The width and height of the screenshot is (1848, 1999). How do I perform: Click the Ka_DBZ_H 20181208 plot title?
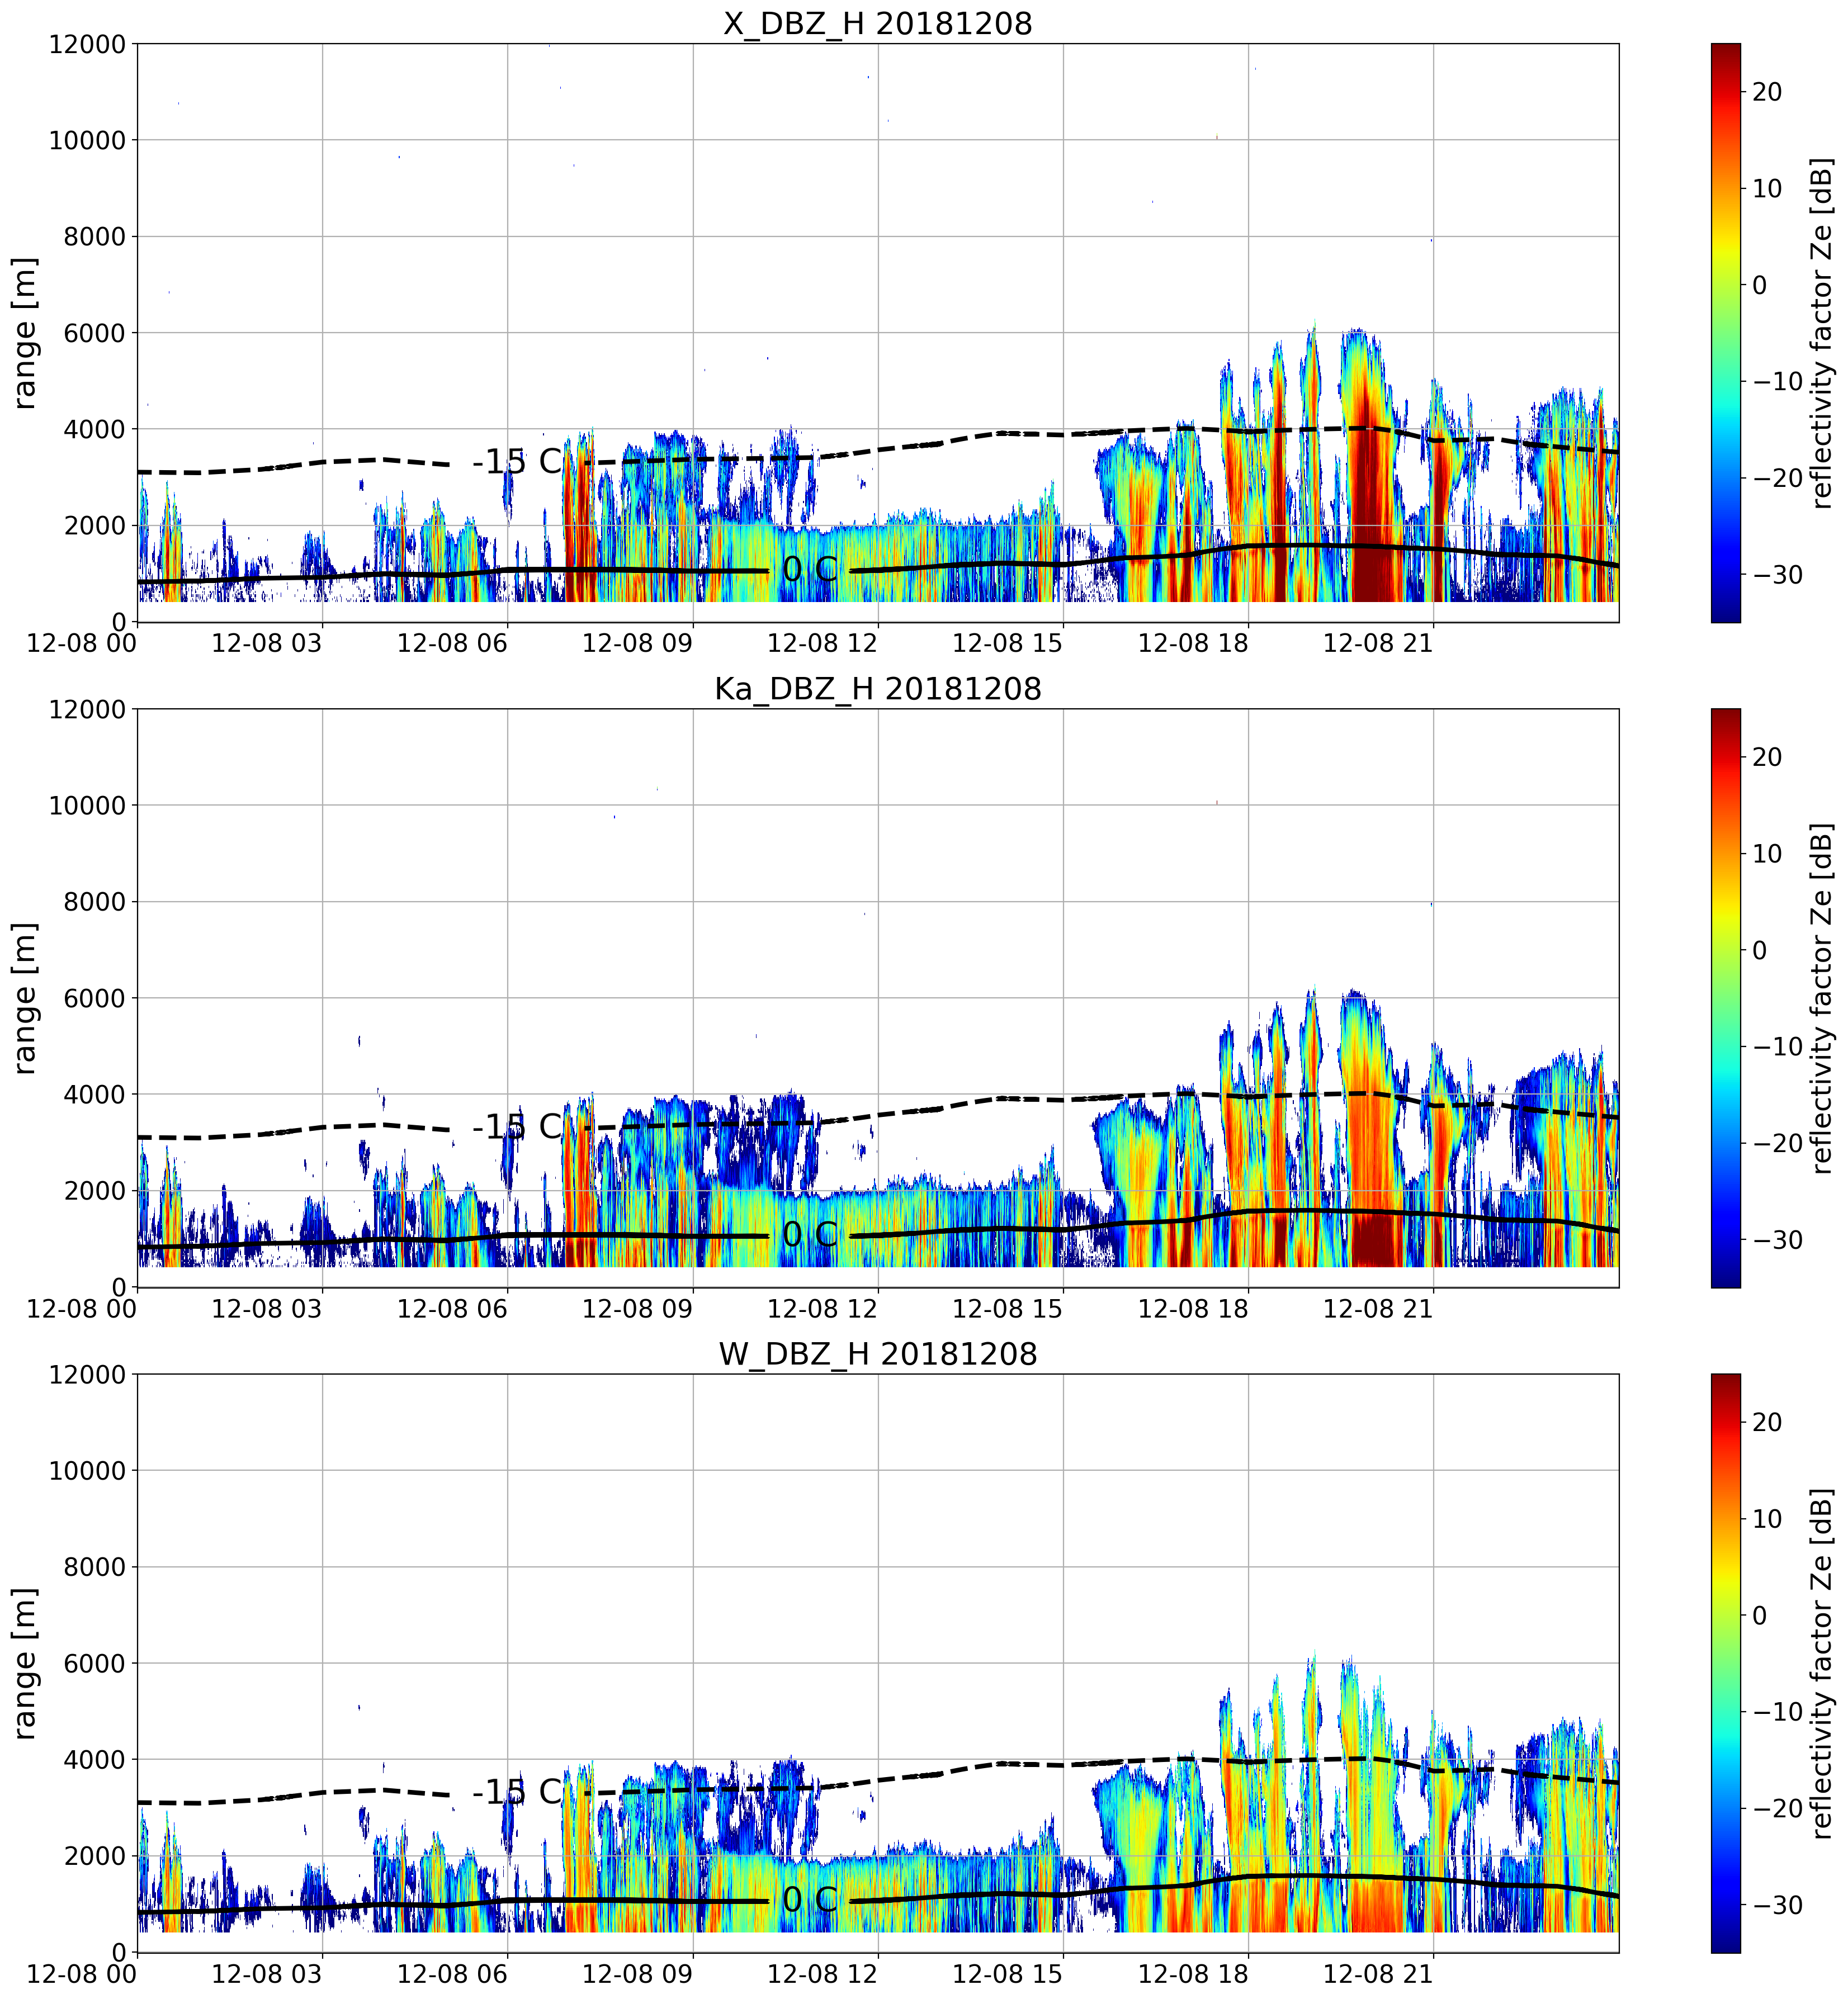(x=877, y=689)
